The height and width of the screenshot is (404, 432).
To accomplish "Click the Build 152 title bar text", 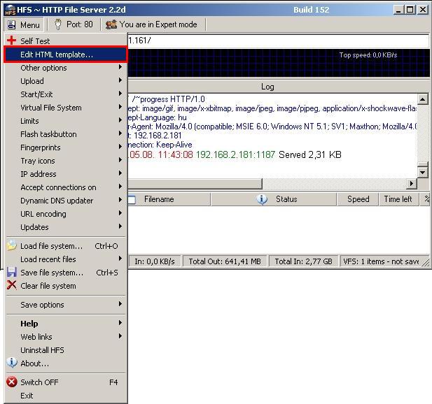I will 311,10.
